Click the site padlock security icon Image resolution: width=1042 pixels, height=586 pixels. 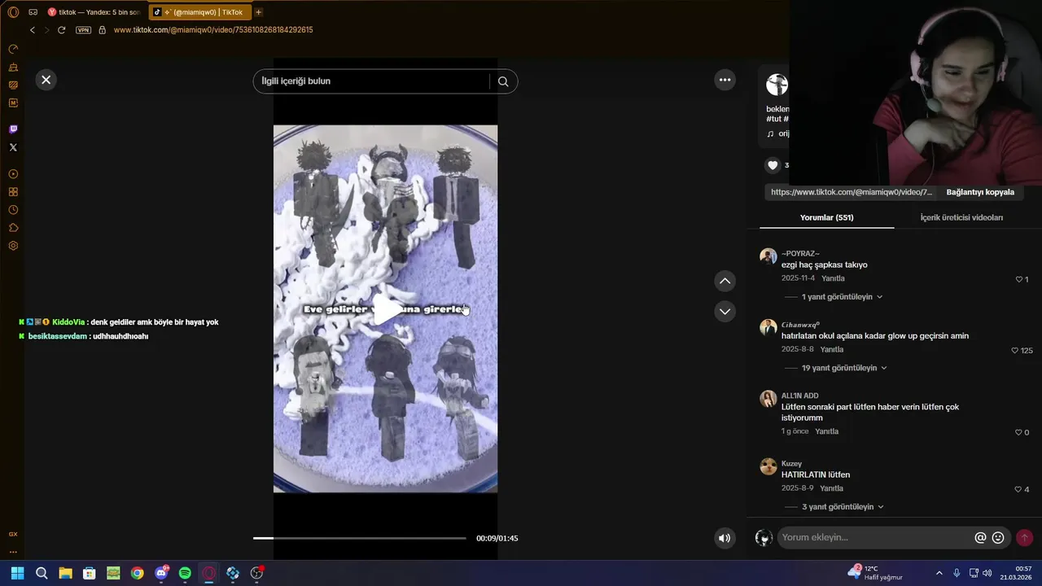(x=102, y=30)
